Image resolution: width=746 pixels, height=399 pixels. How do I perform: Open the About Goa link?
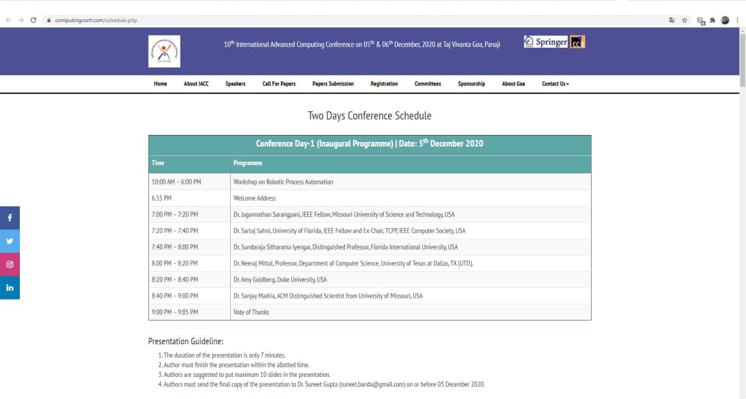[513, 84]
